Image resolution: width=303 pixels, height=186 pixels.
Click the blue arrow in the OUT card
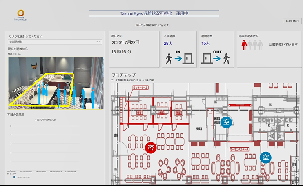217,58
